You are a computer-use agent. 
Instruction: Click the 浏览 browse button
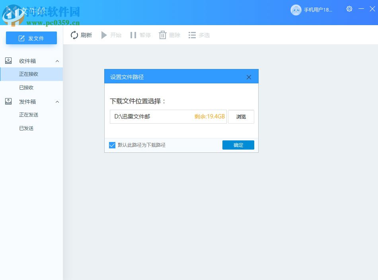coord(241,116)
